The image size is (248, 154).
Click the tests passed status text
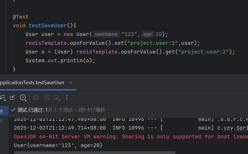61,110
